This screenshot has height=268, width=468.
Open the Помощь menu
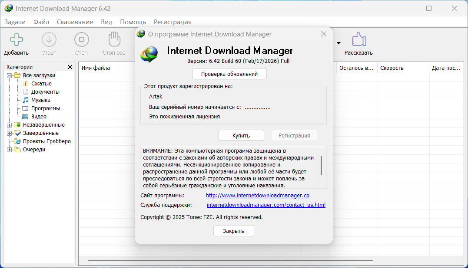pyautogui.click(x=133, y=22)
